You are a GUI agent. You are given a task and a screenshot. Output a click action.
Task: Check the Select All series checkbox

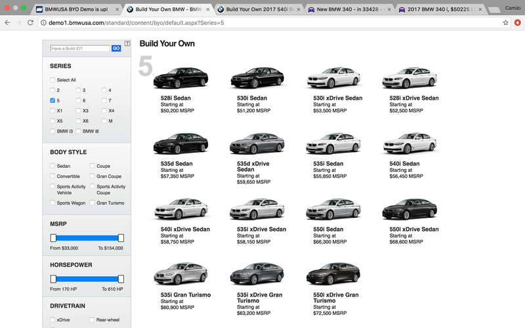pos(52,80)
